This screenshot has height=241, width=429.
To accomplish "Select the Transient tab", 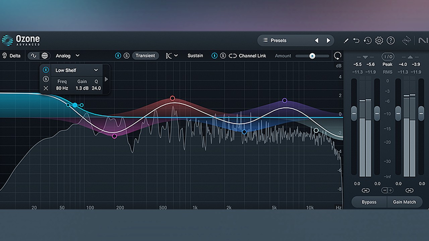I will (x=145, y=56).
